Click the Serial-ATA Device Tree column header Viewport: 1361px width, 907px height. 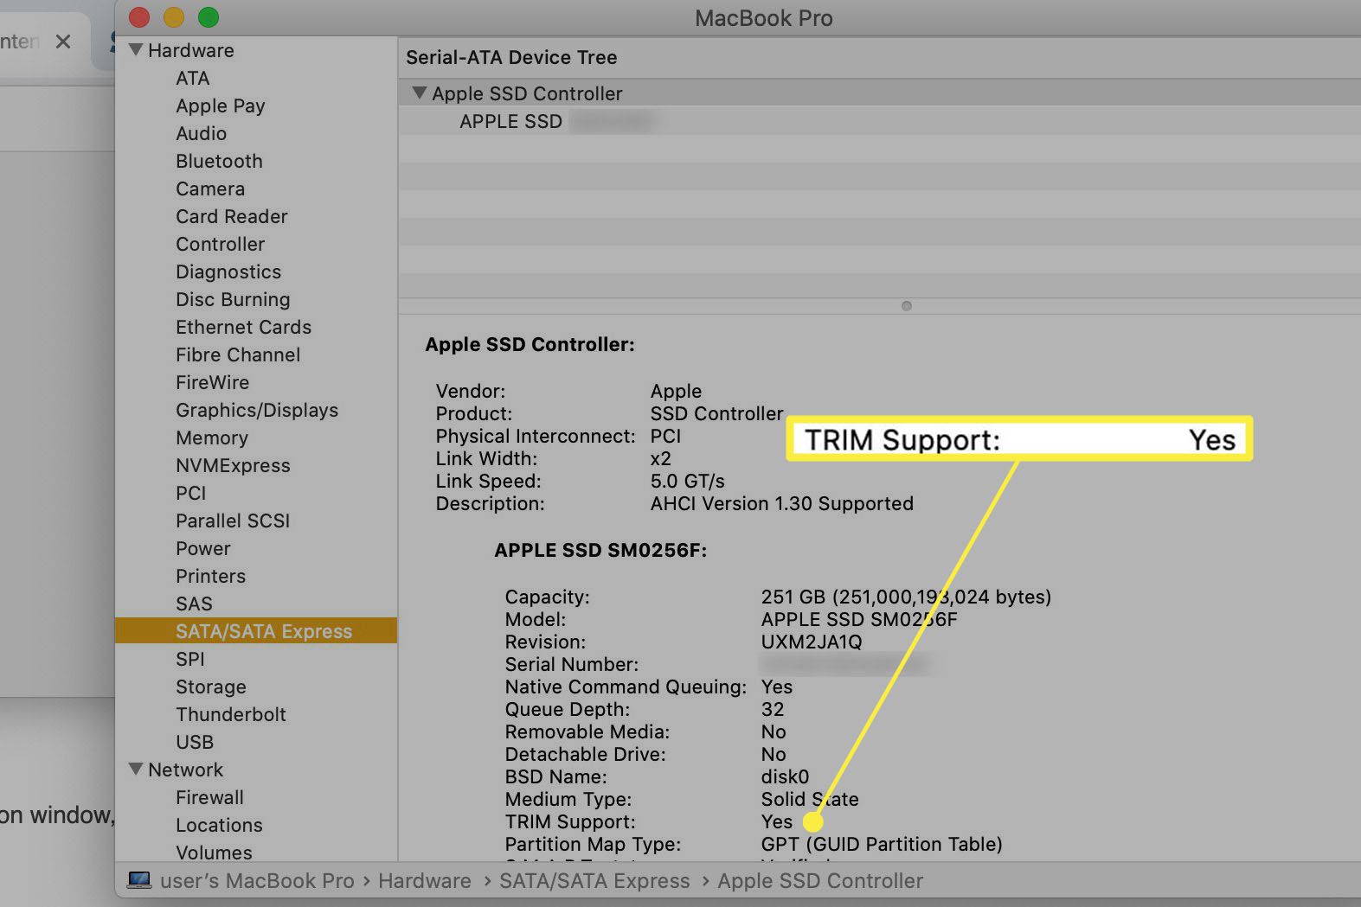click(511, 57)
